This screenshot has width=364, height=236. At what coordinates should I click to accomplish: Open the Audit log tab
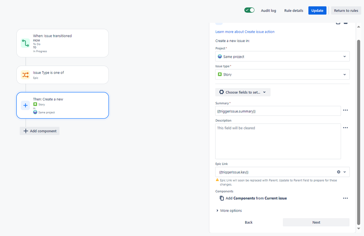coord(268,11)
